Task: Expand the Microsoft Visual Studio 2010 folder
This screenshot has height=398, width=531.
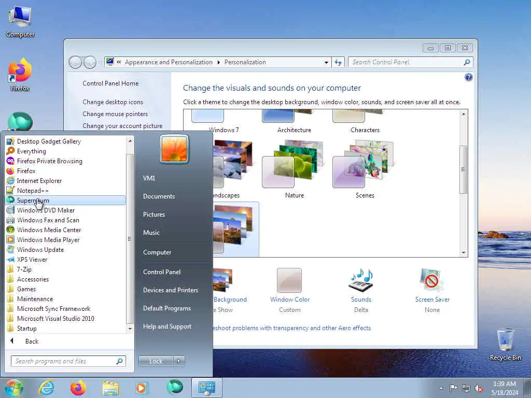Action: point(65,319)
